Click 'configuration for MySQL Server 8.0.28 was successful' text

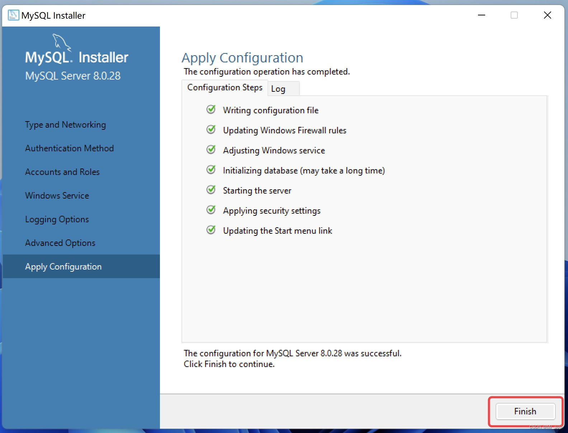click(300, 353)
